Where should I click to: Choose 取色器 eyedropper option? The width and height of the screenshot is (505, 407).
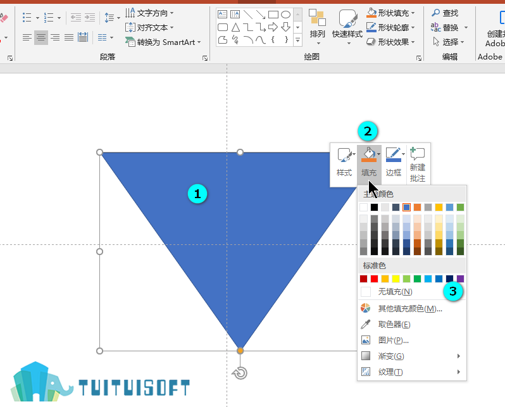point(412,325)
